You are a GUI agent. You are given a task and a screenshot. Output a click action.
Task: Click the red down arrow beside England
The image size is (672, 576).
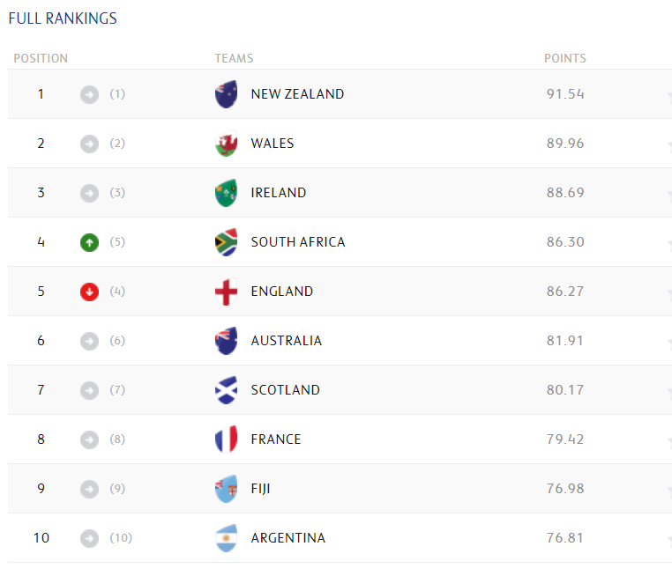coord(89,292)
